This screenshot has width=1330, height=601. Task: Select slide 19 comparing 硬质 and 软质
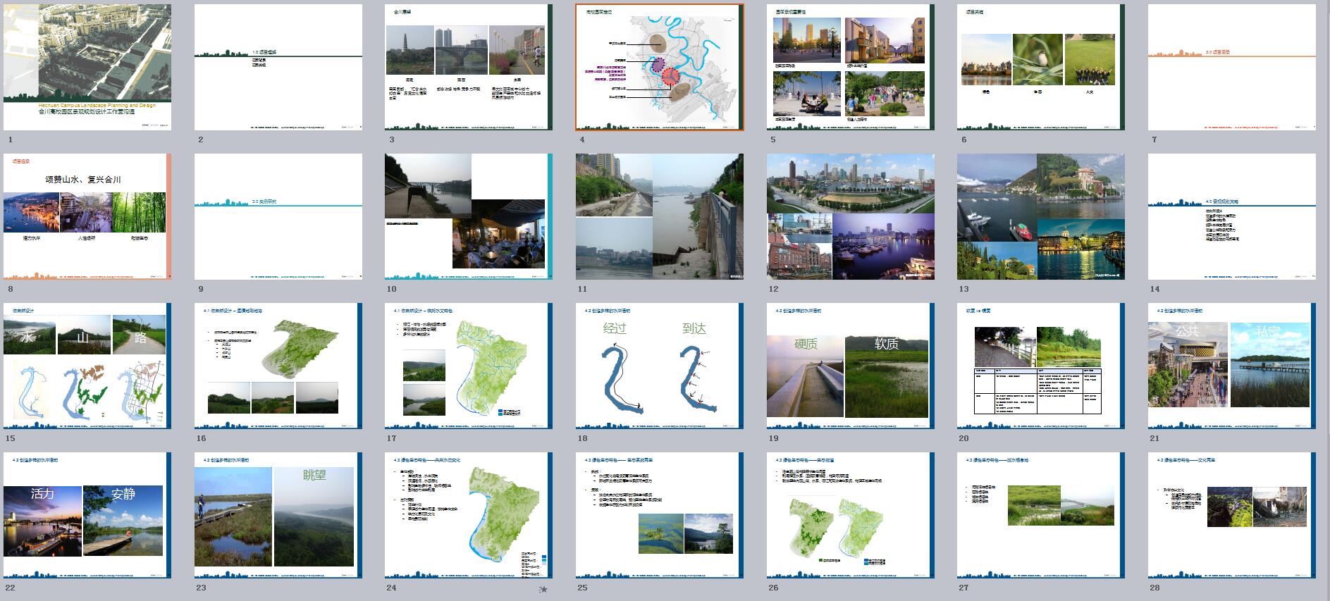click(x=851, y=366)
